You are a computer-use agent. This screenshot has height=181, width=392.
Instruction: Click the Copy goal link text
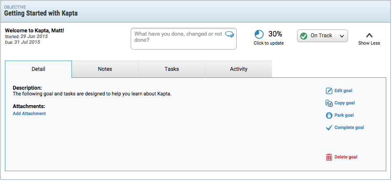coord(344,103)
